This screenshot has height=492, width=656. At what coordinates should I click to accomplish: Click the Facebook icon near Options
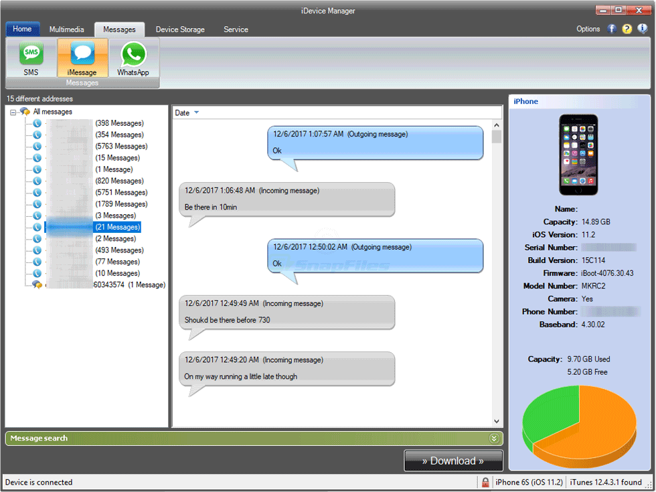click(611, 29)
